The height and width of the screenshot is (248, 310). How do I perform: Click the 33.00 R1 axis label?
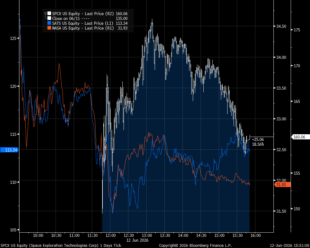pyautogui.click(x=281, y=119)
